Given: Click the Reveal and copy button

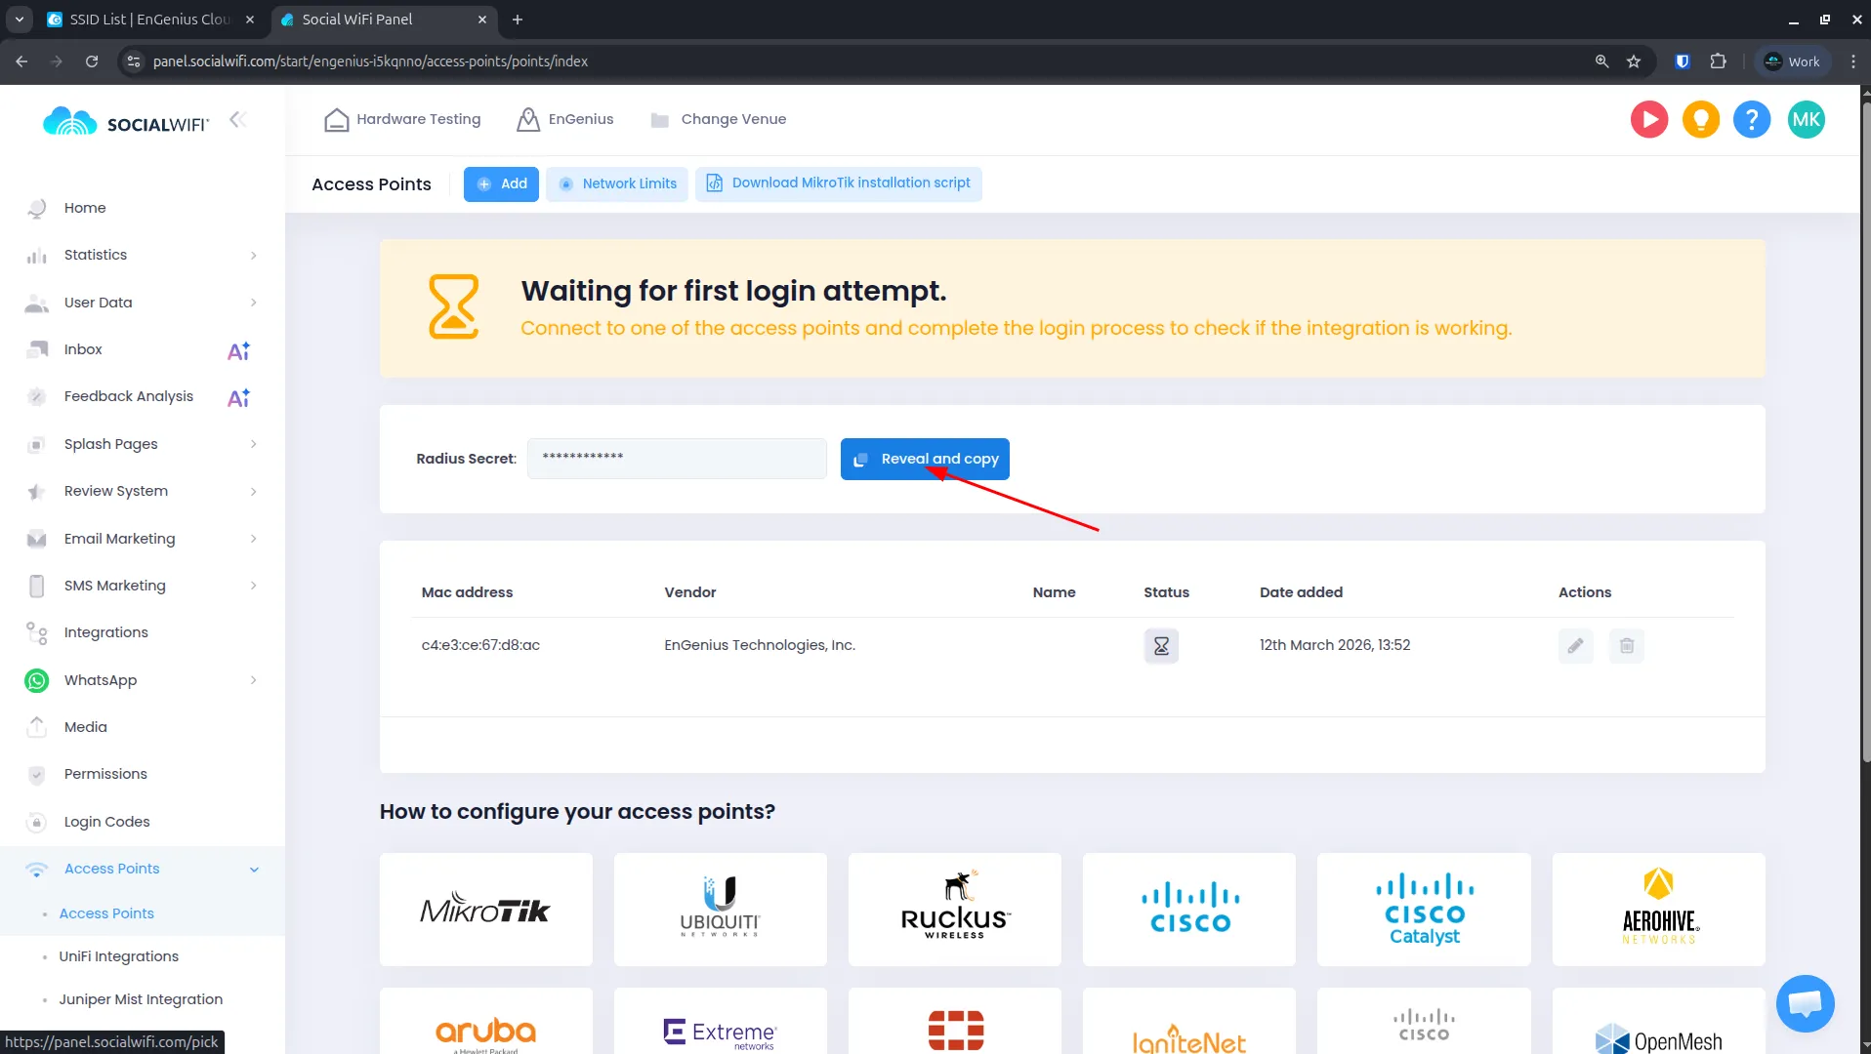Looking at the screenshot, I should tap(925, 459).
